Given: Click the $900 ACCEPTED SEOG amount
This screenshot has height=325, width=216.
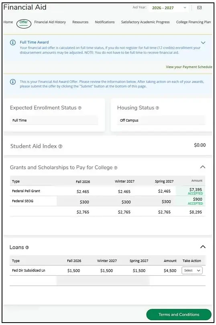Looking at the screenshot, I should (x=195, y=201).
